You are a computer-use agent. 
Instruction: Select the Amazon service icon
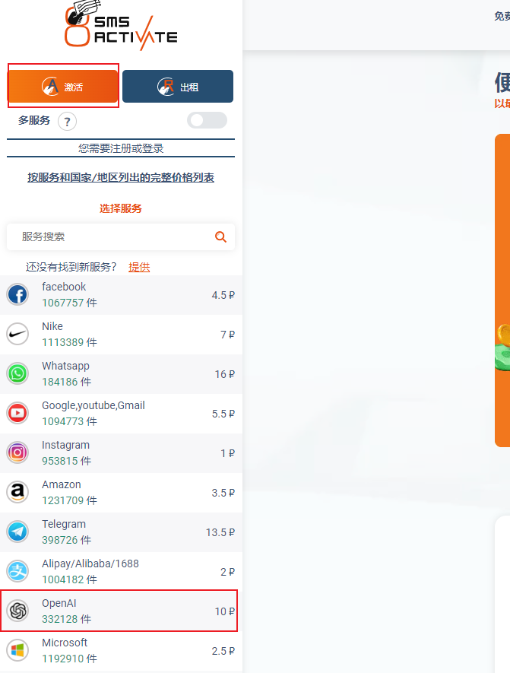17,492
